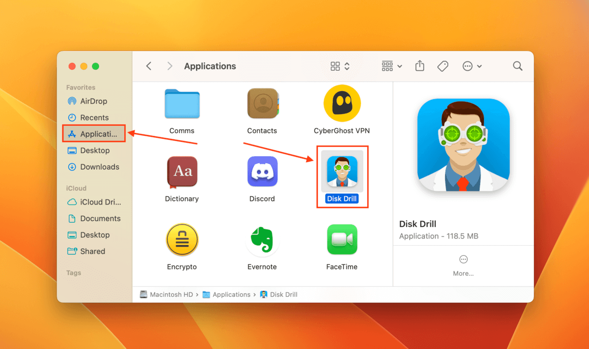The image size is (589, 349).
Task: Open Downloads in the sidebar
Action: pyautogui.click(x=100, y=167)
